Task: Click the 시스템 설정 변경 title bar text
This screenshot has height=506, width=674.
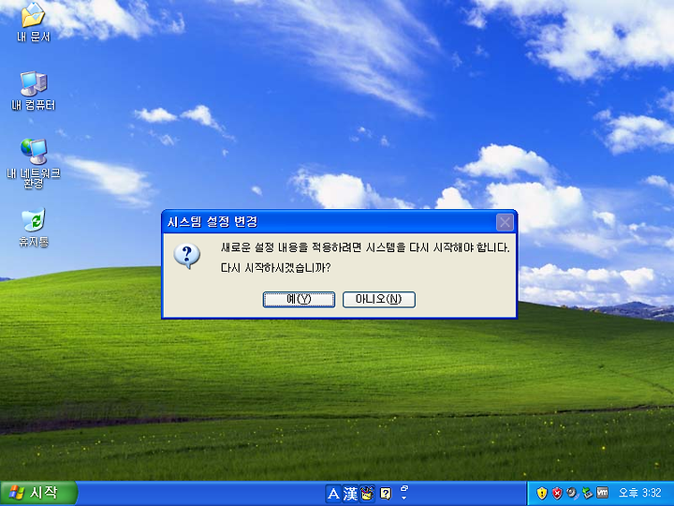Action: (x=212, y=222)
